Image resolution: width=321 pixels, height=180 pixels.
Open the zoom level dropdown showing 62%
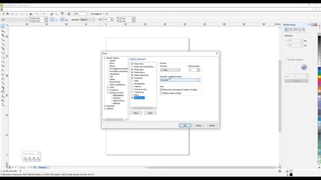click(x=81, y=14)
